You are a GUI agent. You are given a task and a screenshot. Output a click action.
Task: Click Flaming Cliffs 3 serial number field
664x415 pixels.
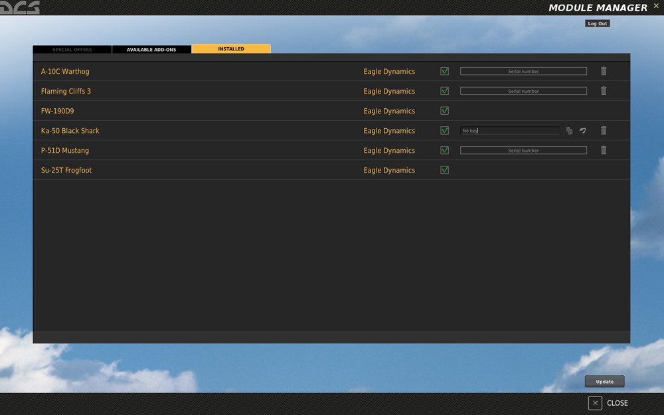click(x=523, y=90)
